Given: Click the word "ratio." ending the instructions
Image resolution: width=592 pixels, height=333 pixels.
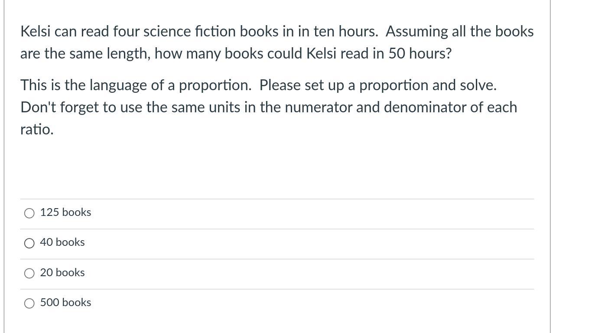Looking at the screenshot, I should pos(37,129).
